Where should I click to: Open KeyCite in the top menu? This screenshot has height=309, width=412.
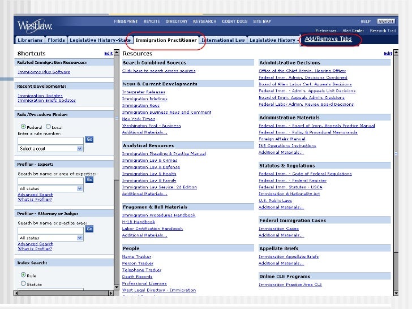(x=152, y=22)
